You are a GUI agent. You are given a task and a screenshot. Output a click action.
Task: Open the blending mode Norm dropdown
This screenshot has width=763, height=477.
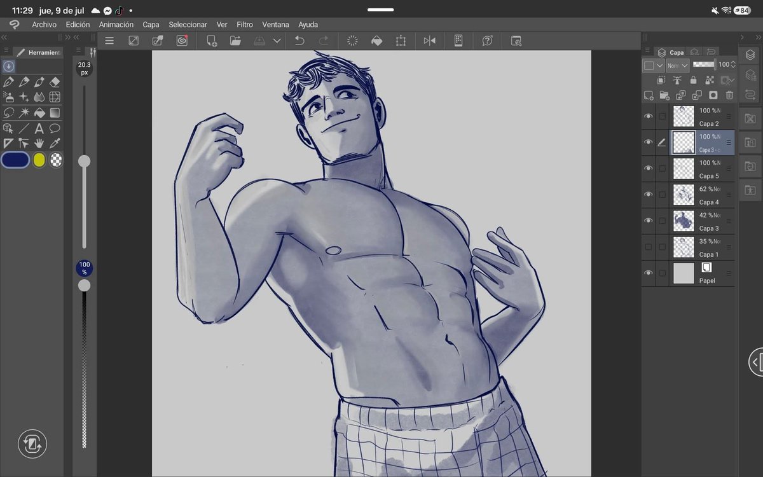(678, 65)
